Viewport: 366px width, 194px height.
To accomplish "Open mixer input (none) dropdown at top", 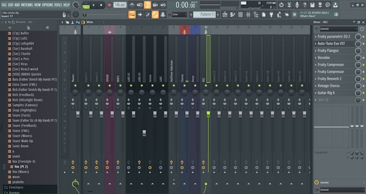I will (339, 29).
